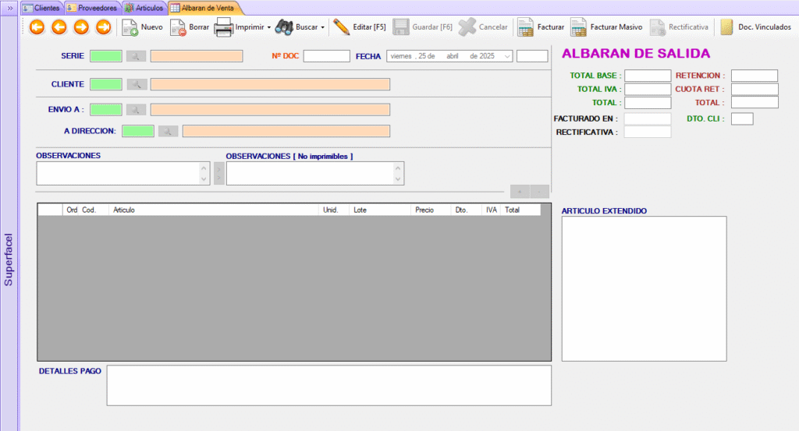Image resolution: width=799 pixels, height=431 pixels.
Task: Go to the previous record arrow
Action: (59, 27)
